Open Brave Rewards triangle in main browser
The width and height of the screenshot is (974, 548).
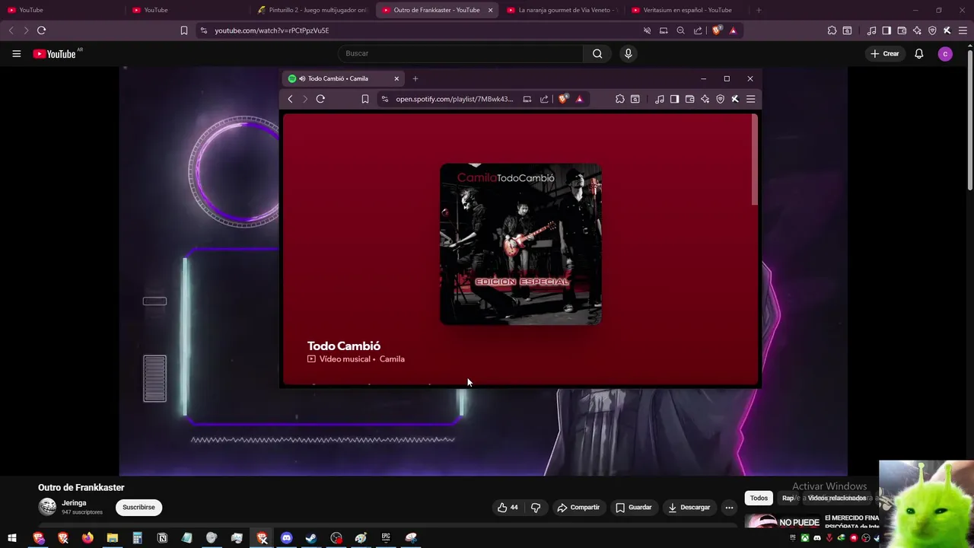733,30
